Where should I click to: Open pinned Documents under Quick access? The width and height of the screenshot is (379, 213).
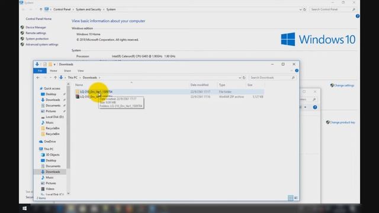pos(53,105)
